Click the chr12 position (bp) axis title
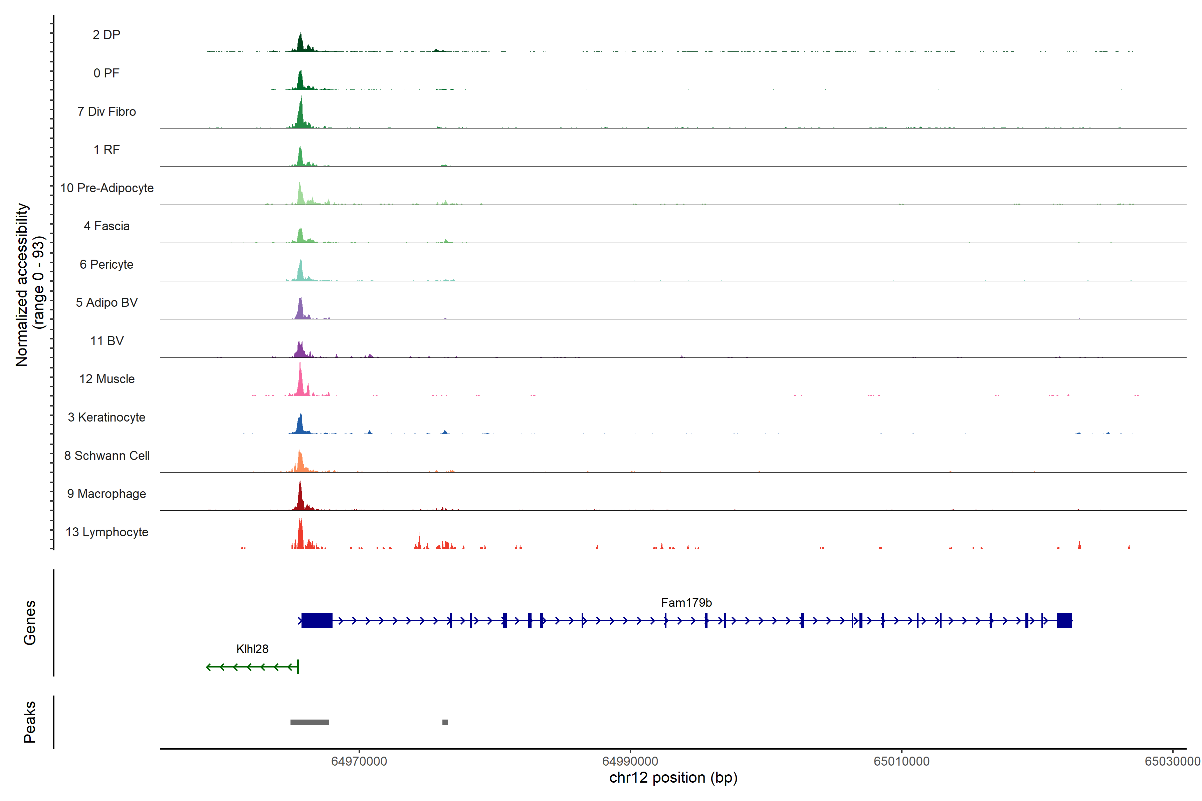 tap(673, 778)
